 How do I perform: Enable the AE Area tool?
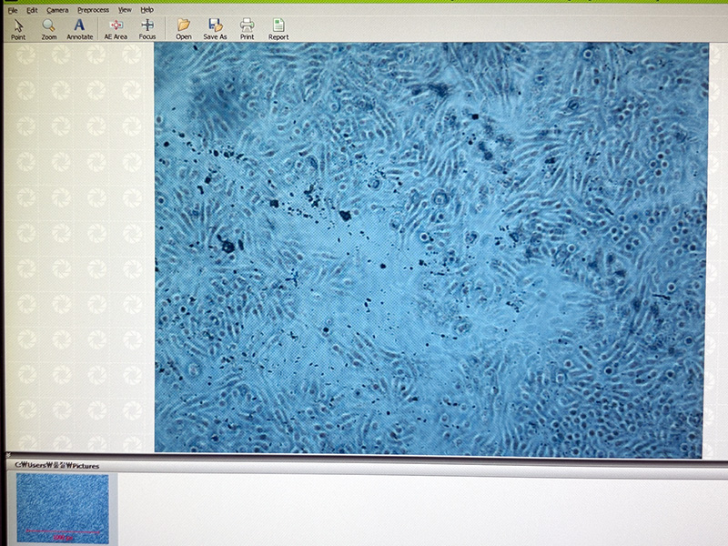(116, 28)
